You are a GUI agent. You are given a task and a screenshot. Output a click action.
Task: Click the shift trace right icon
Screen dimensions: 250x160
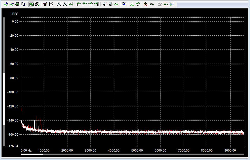tap(91, 4)
